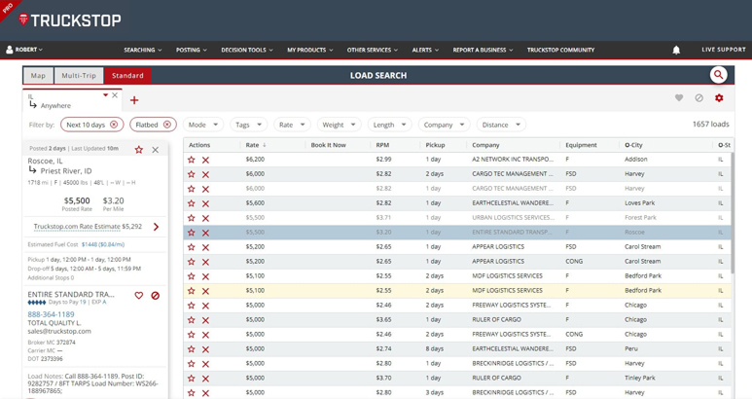752x399 pixels.
Task: Remove the Next 10 days filter
Action: tap(114, 125)
